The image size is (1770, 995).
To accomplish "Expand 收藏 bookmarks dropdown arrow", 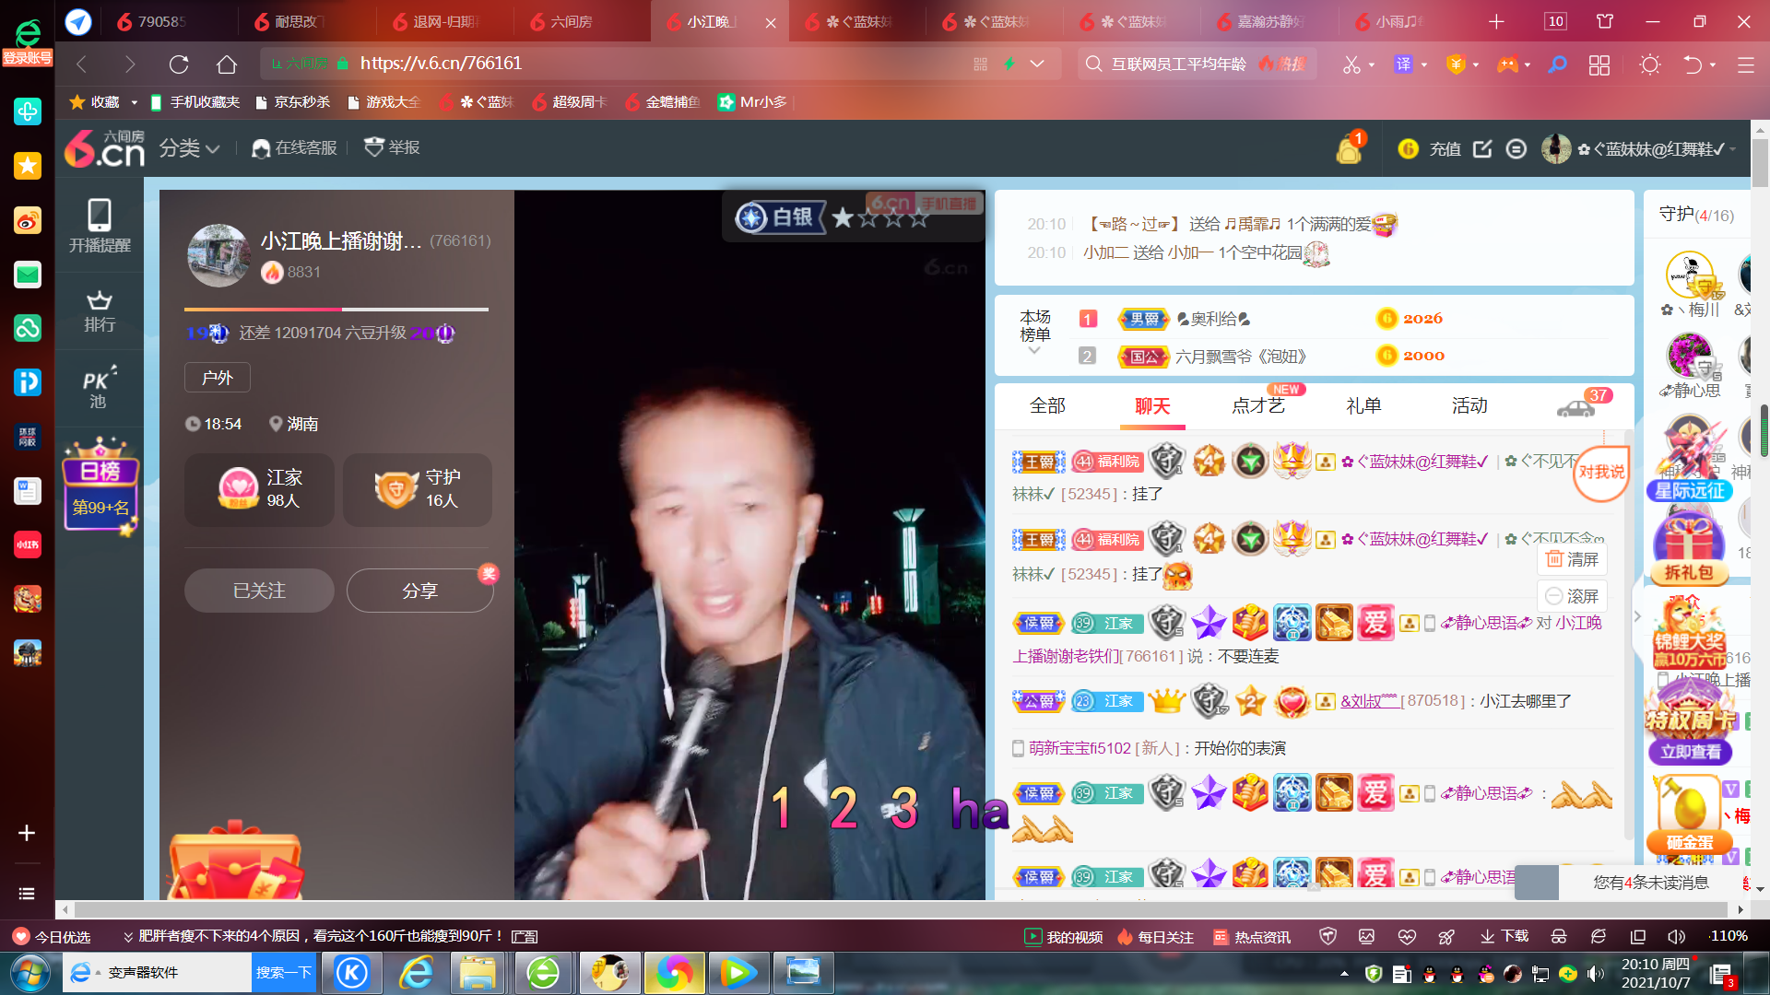I will 135,102.
